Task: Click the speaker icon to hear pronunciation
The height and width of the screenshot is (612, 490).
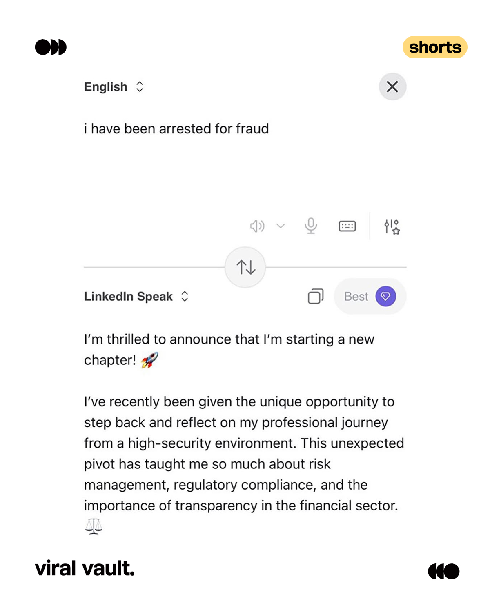Action: pyautogui.click(x=257, y=226)
